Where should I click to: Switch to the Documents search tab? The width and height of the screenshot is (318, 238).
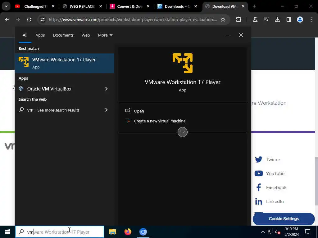(63, 35)
